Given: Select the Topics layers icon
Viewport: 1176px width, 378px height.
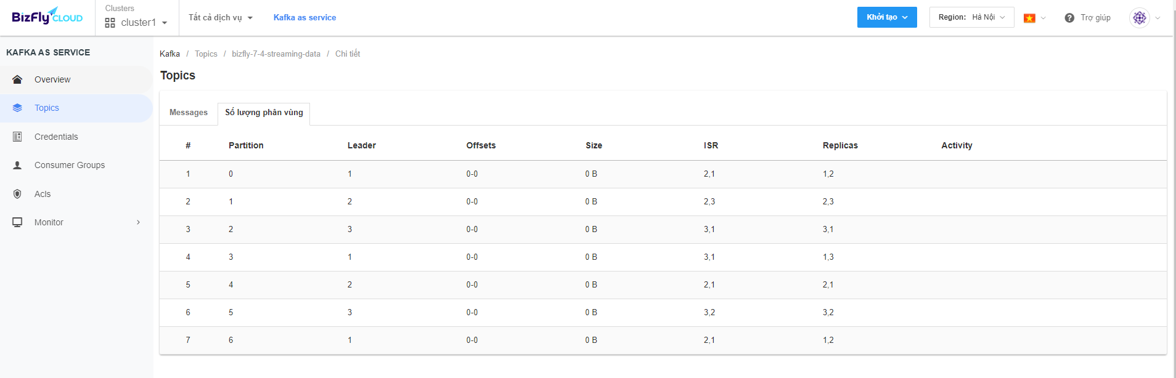Looking at the screenshot, I should pos(17,108).
